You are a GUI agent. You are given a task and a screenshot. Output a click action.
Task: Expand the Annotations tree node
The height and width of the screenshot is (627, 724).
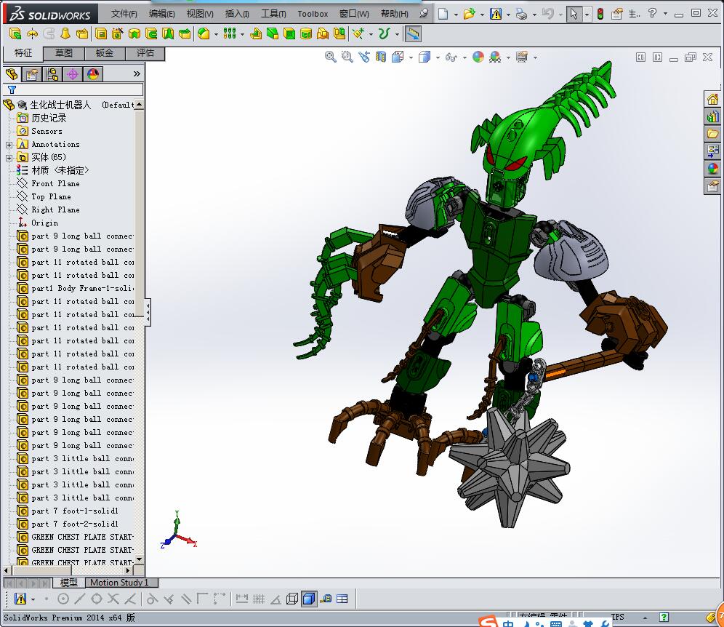pos(9,145)
